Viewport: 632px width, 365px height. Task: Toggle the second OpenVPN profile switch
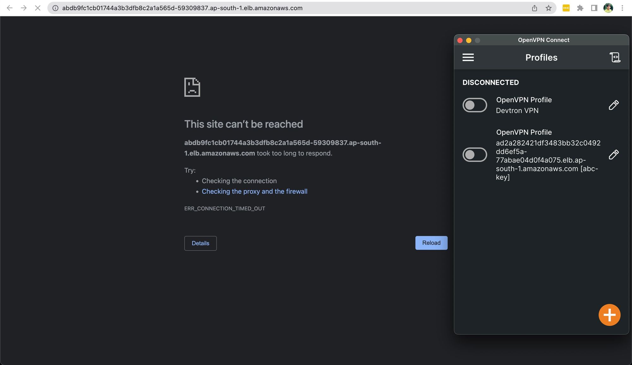[475, 154]
